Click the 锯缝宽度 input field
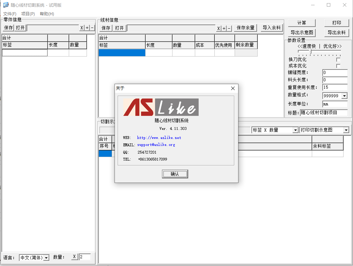353x266 pixels. click(x=335, y=73)
